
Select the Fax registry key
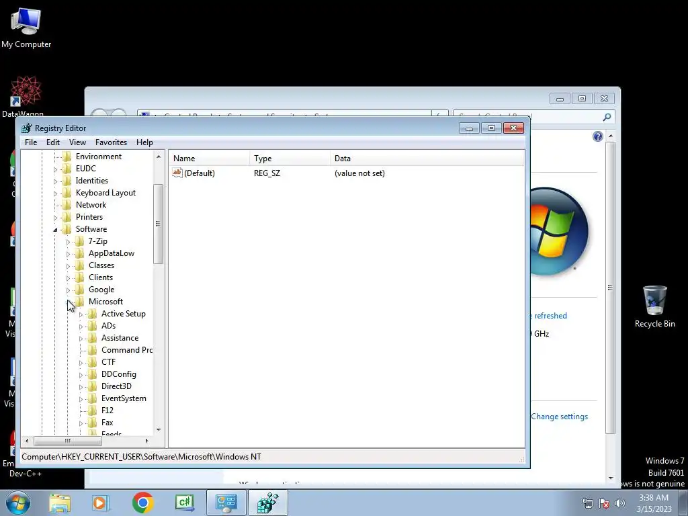point(107,423)
